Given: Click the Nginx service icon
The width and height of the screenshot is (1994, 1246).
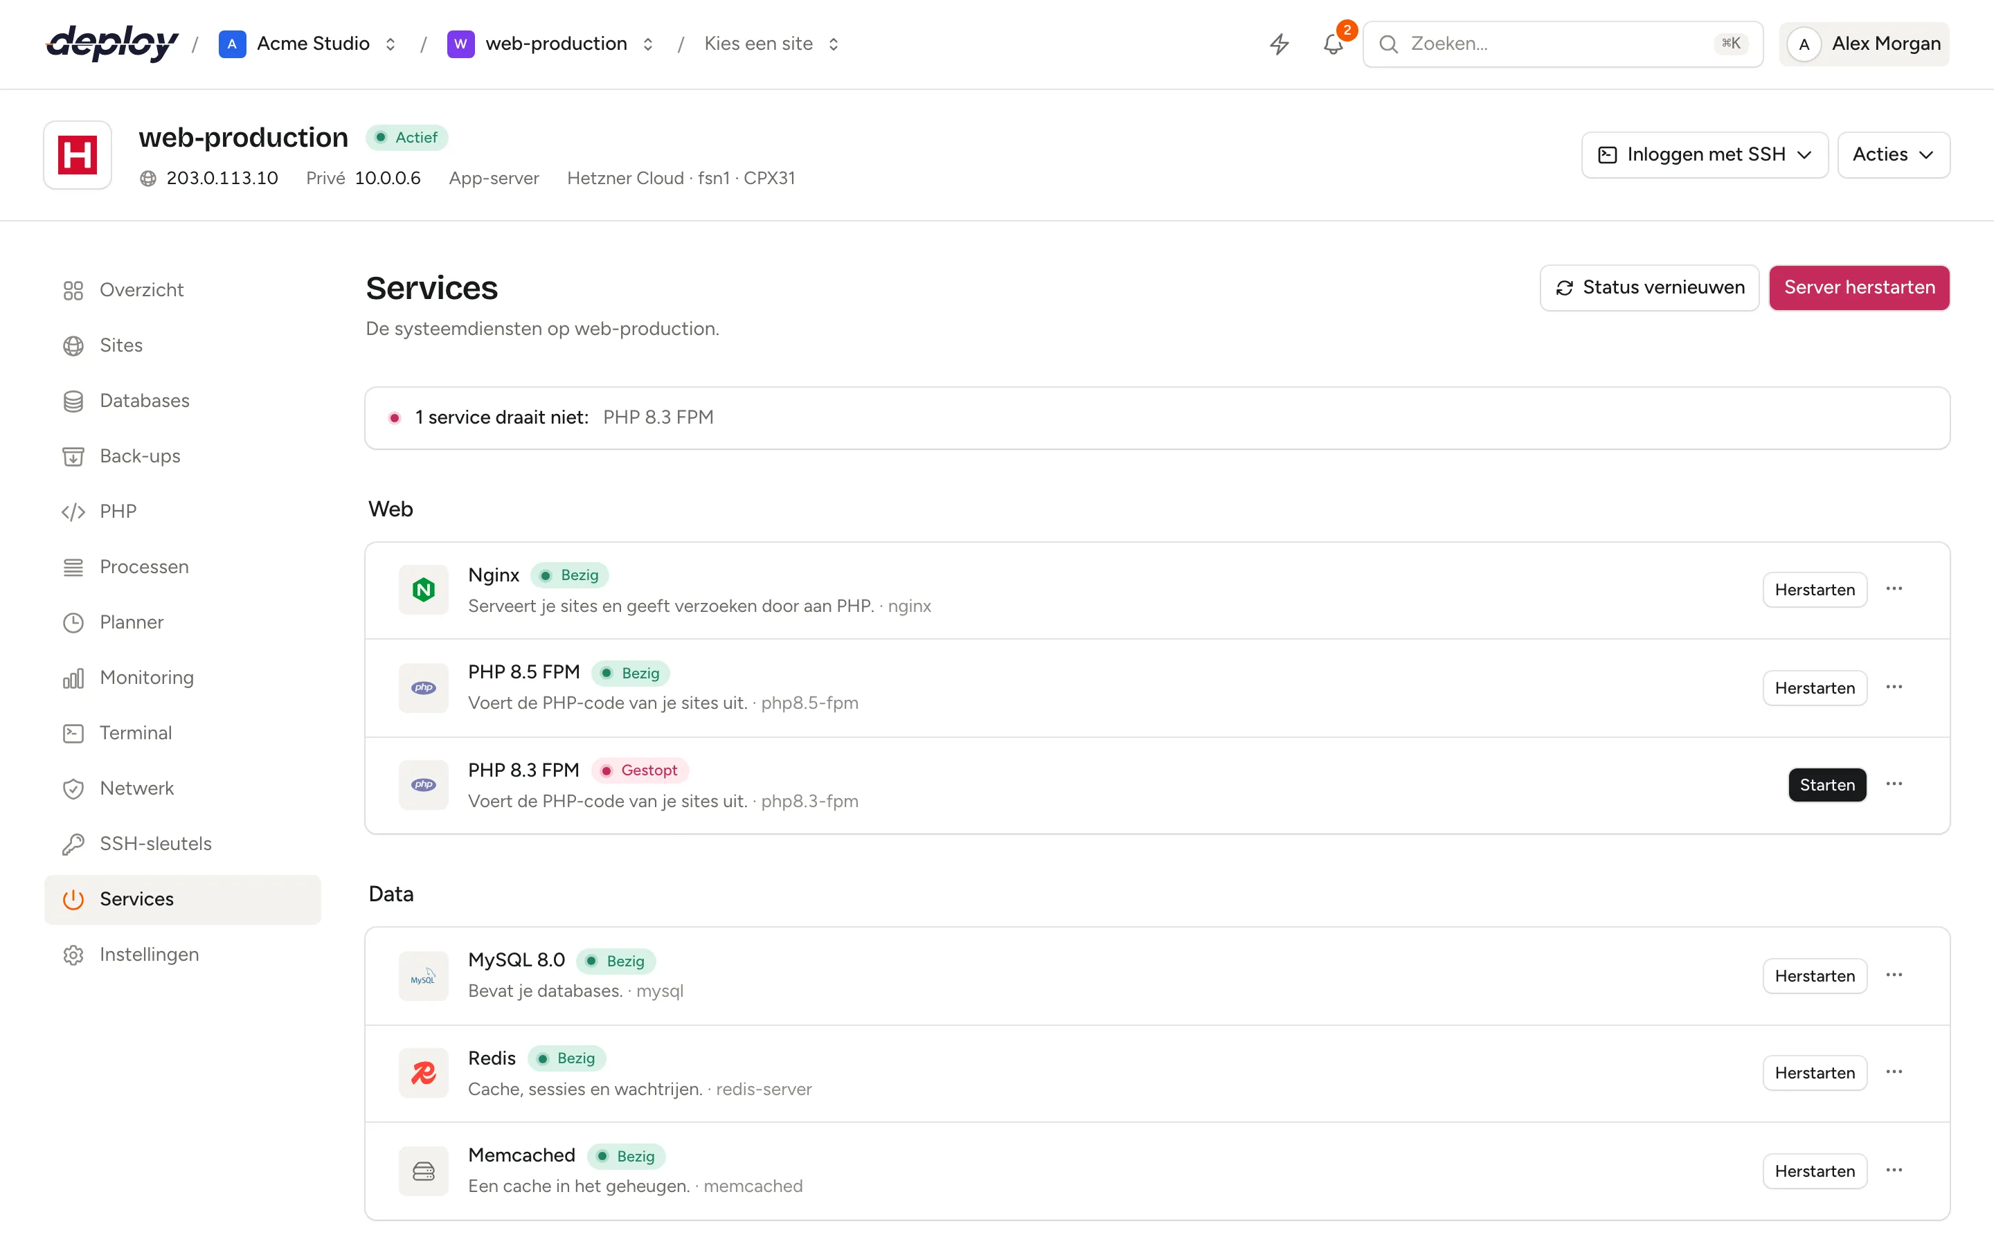Looking at the screenshot, I should (x=424, y=590).
